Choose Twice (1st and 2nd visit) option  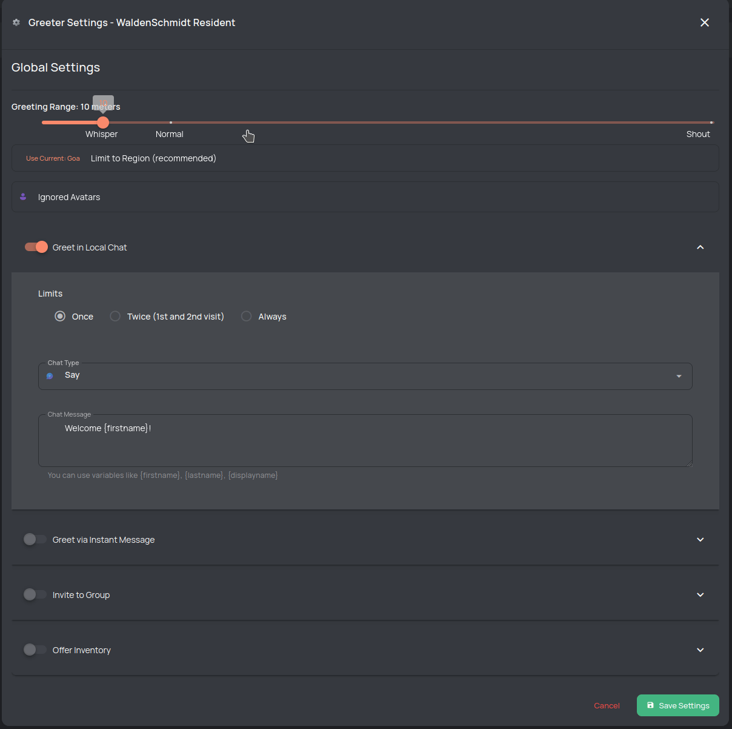coord(115,316)
